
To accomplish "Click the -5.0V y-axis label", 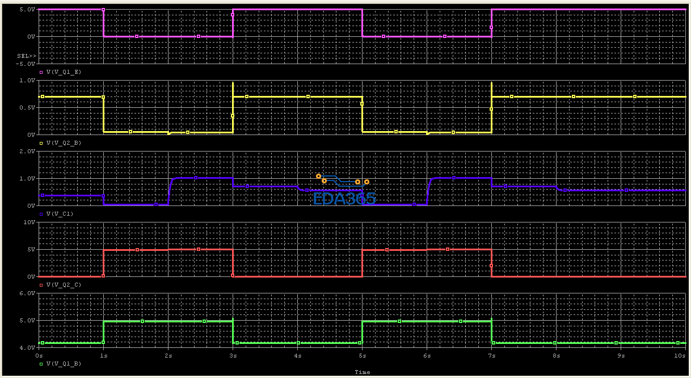I will click(x=27, y=64).
